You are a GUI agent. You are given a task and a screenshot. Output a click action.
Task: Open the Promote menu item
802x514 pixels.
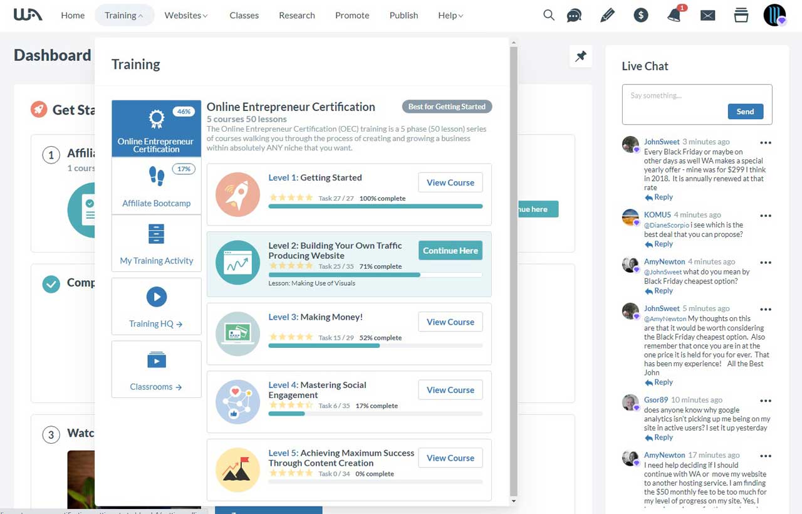(x=352, y=15)
